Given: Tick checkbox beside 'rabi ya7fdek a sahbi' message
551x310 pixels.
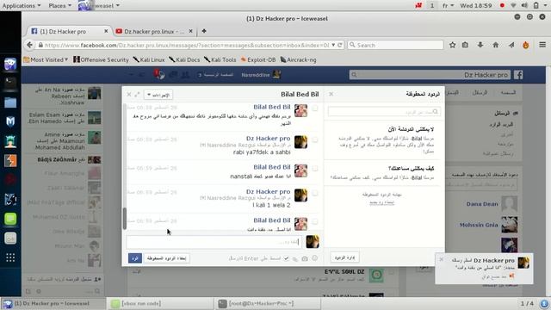Looking at the screenshot, I should pyautogui.click(x=314, y=139).
